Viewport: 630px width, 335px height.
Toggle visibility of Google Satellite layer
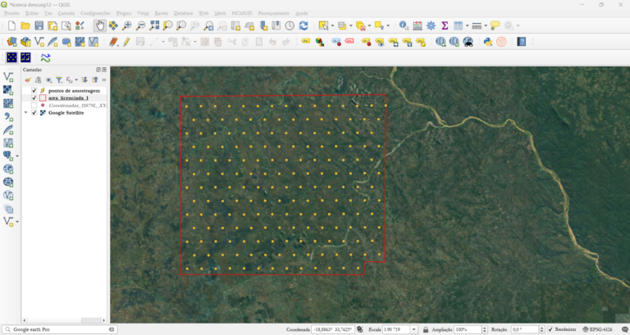[34, 113]
